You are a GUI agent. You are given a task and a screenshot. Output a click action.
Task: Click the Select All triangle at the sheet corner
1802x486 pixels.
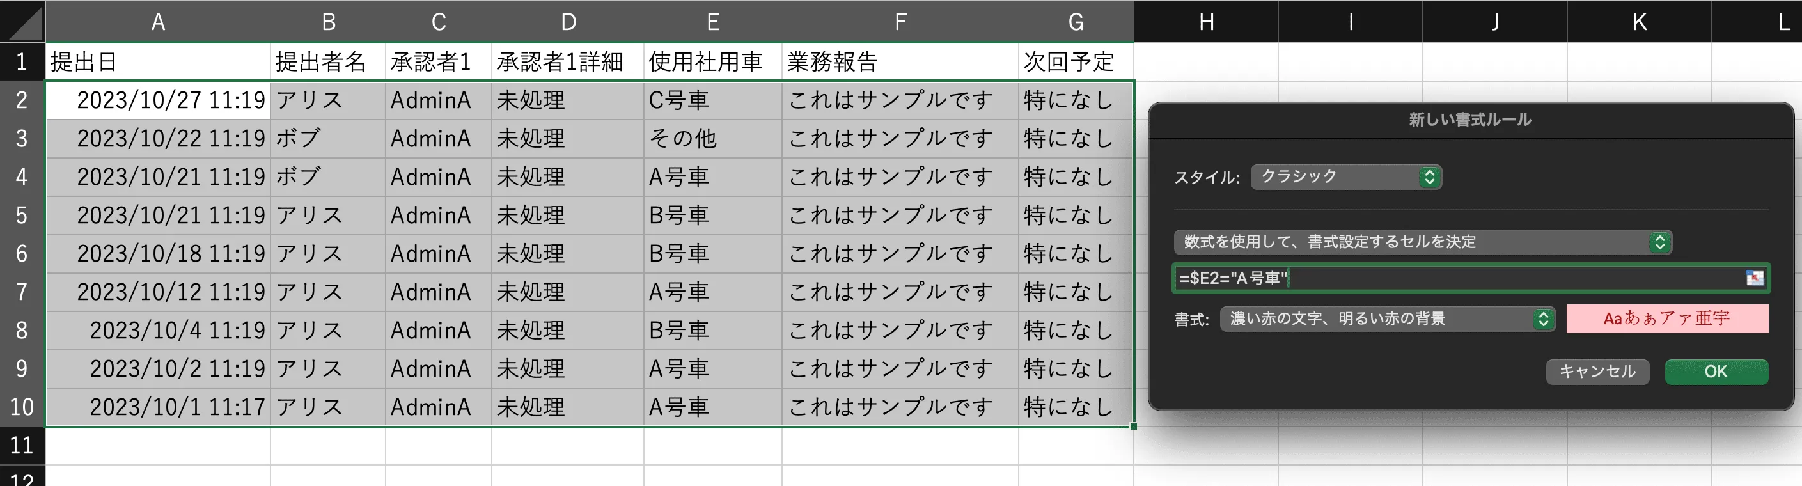tap(21, 21)
